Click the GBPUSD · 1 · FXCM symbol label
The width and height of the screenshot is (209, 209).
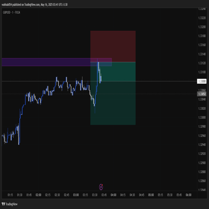click(x=11, y=12)
